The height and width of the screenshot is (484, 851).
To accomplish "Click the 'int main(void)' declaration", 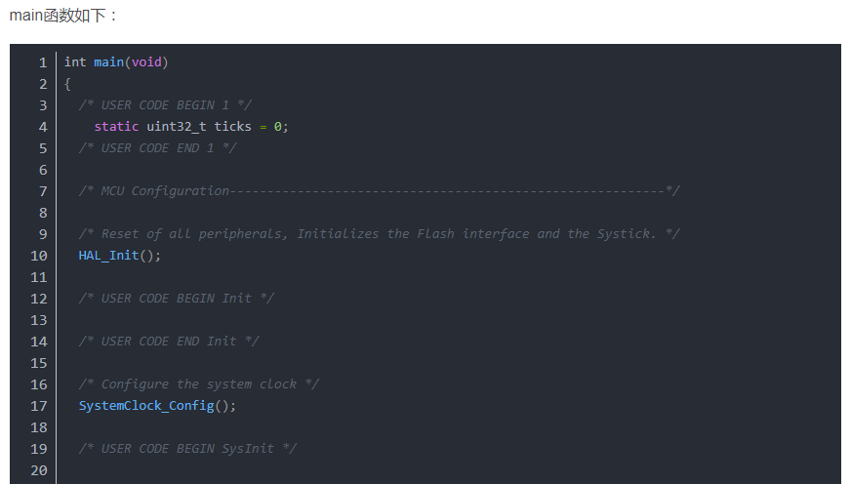I will (116, 62).
